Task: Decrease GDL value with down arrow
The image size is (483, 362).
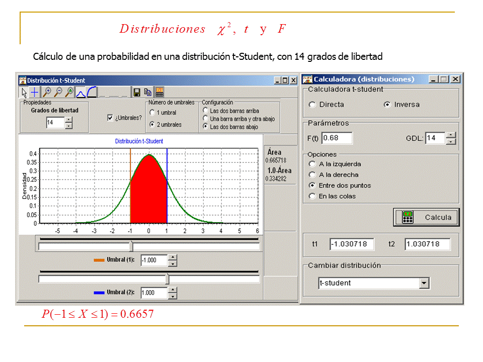Action: [x=451, y=141]
